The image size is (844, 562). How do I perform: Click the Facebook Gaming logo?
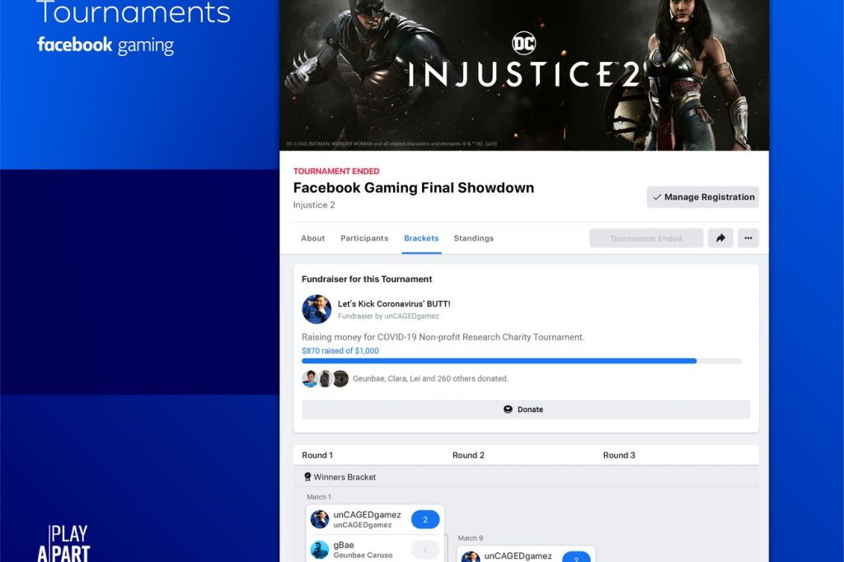point(105,44)
